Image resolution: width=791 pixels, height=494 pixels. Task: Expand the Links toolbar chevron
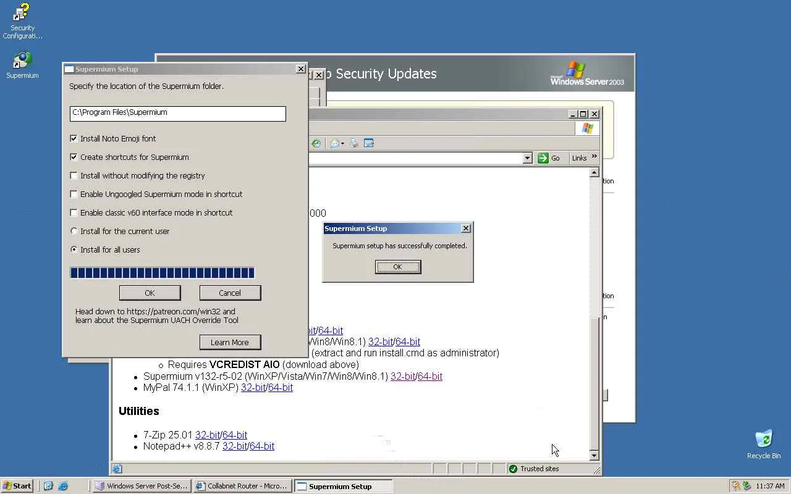594,157
